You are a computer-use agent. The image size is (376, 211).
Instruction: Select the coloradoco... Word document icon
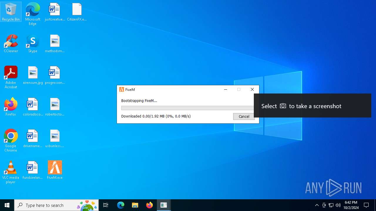[33, 107]
